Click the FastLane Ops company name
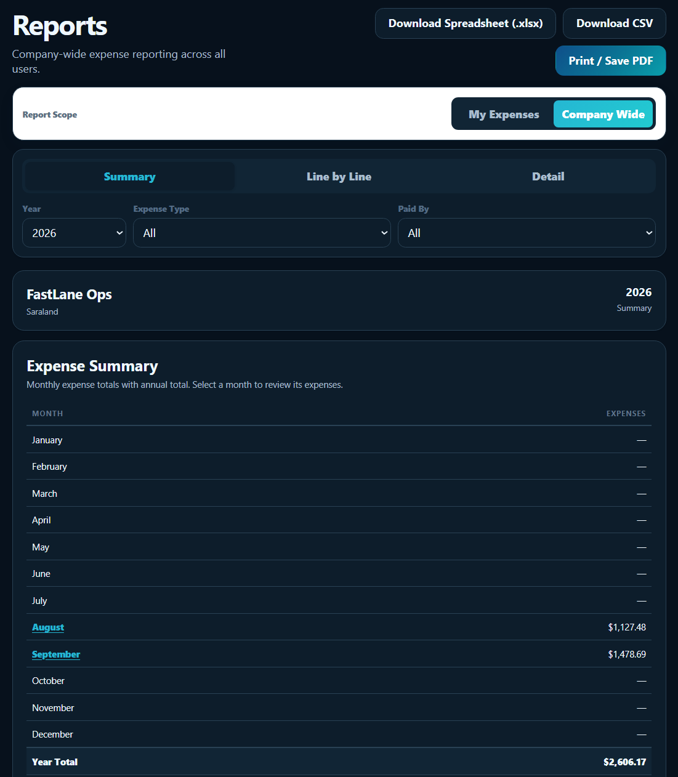678x777 pixels. (69, 294)
